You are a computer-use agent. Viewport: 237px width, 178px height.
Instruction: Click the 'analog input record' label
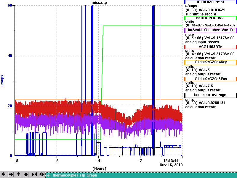pyautogui.click(x=202, y=42)
